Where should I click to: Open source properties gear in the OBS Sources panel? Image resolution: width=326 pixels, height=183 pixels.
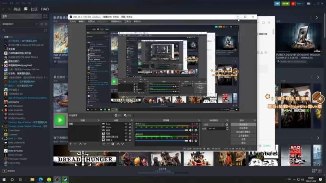click(x=113, y=144)
